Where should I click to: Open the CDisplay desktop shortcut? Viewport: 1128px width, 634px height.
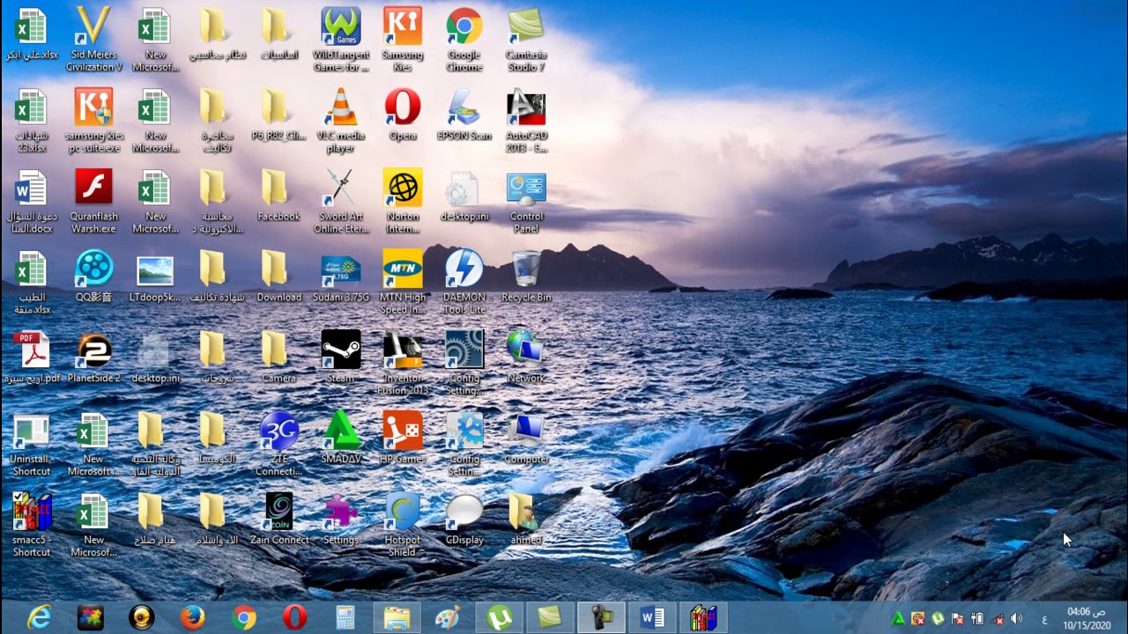point(464,520)
